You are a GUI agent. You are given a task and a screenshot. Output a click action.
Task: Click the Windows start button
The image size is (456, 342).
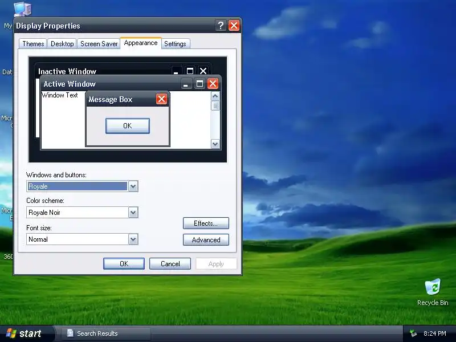click(27, 333)
